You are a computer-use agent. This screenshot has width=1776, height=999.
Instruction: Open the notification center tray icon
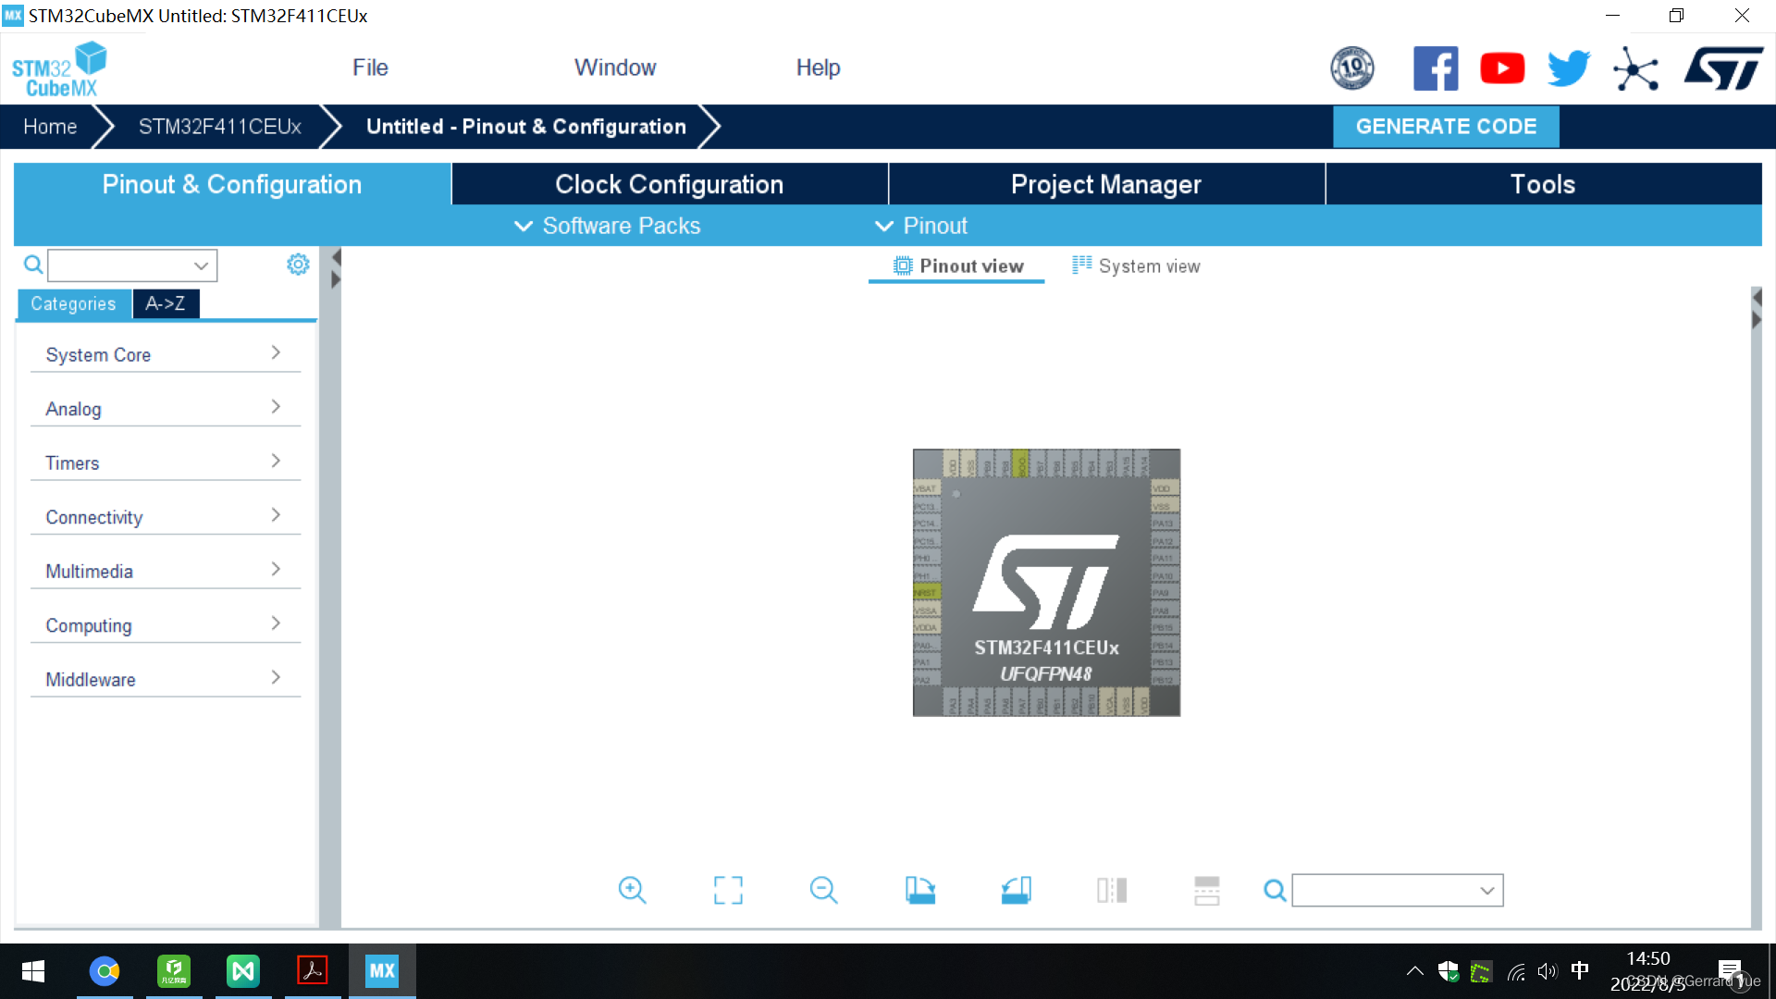click(1730, 971)
